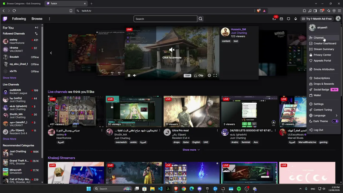Screen dimensions: 343x193
Task: Open Spotify from the taskbar
Action: click(x=239, y=189)
